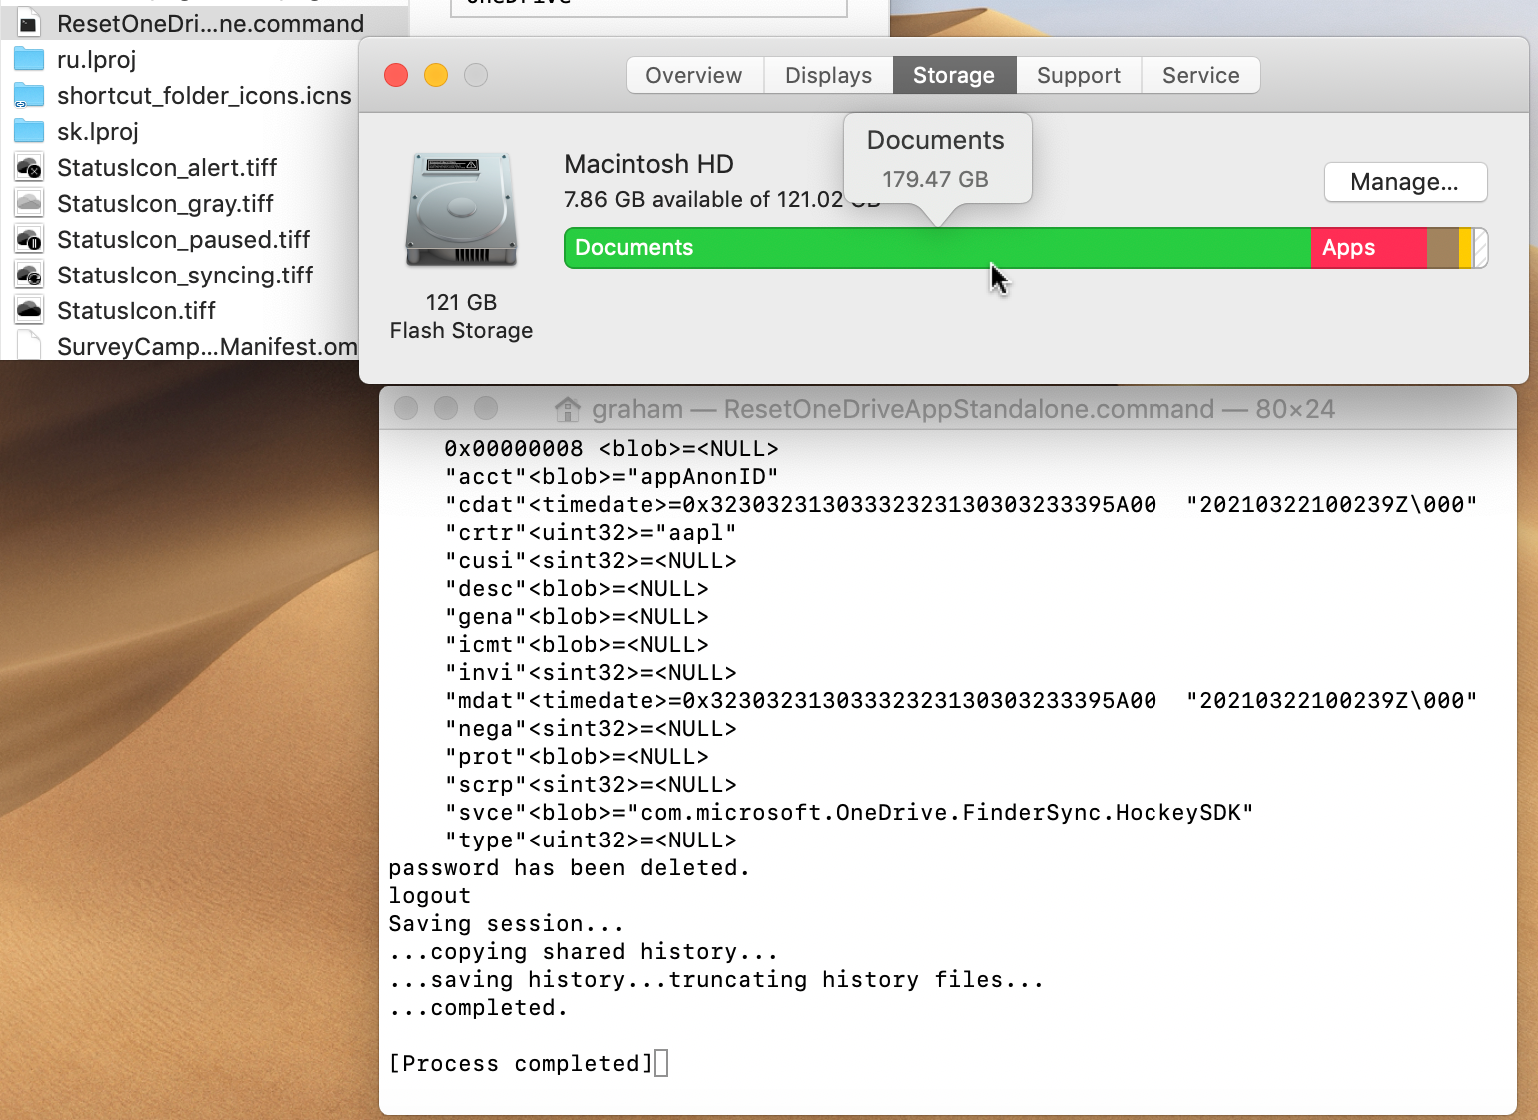
Task: Click the '121 GB Flash Storage' label
Action: [461, 316]
